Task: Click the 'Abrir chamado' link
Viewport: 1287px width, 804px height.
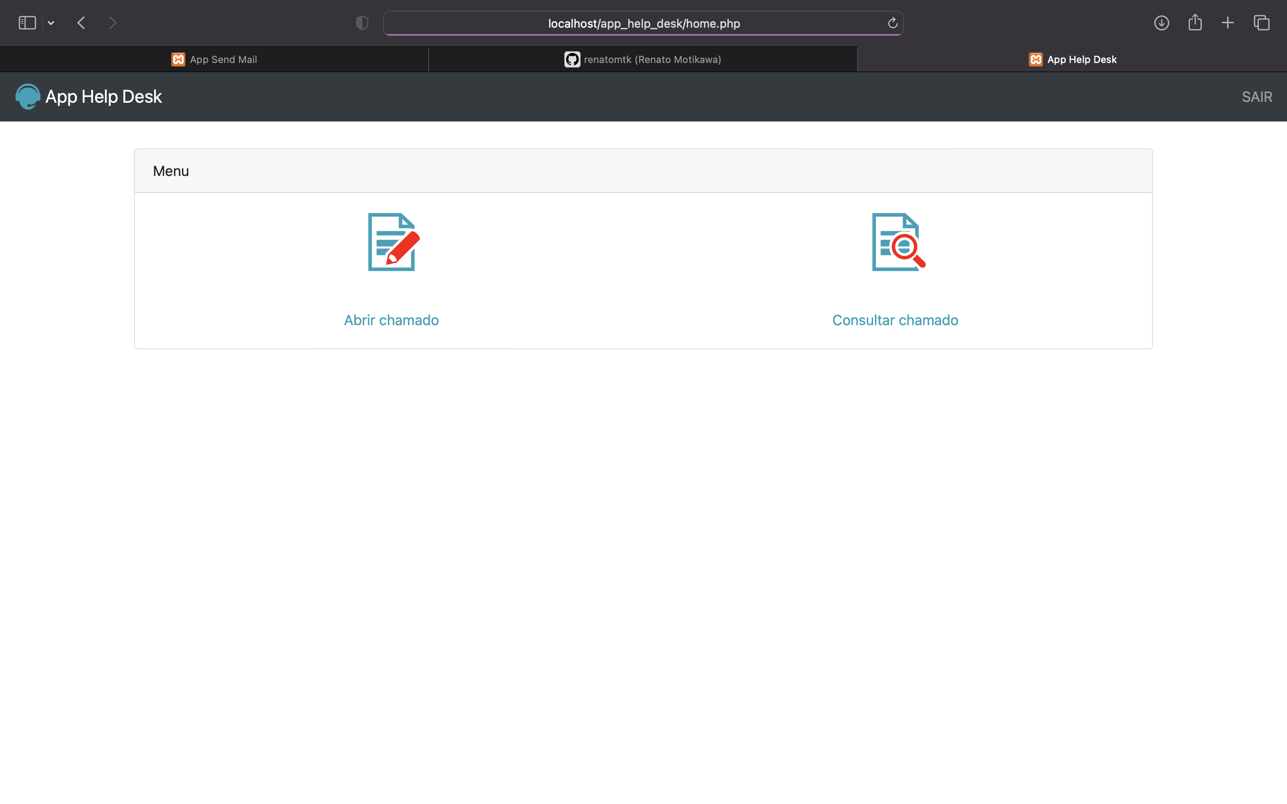Action: 391,319
